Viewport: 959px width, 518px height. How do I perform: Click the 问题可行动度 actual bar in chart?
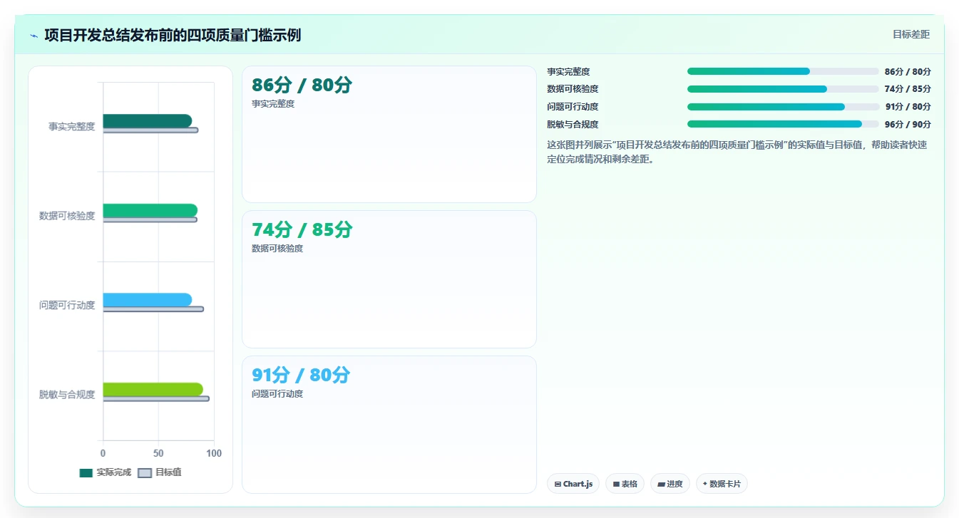click(x=148, y=300)
